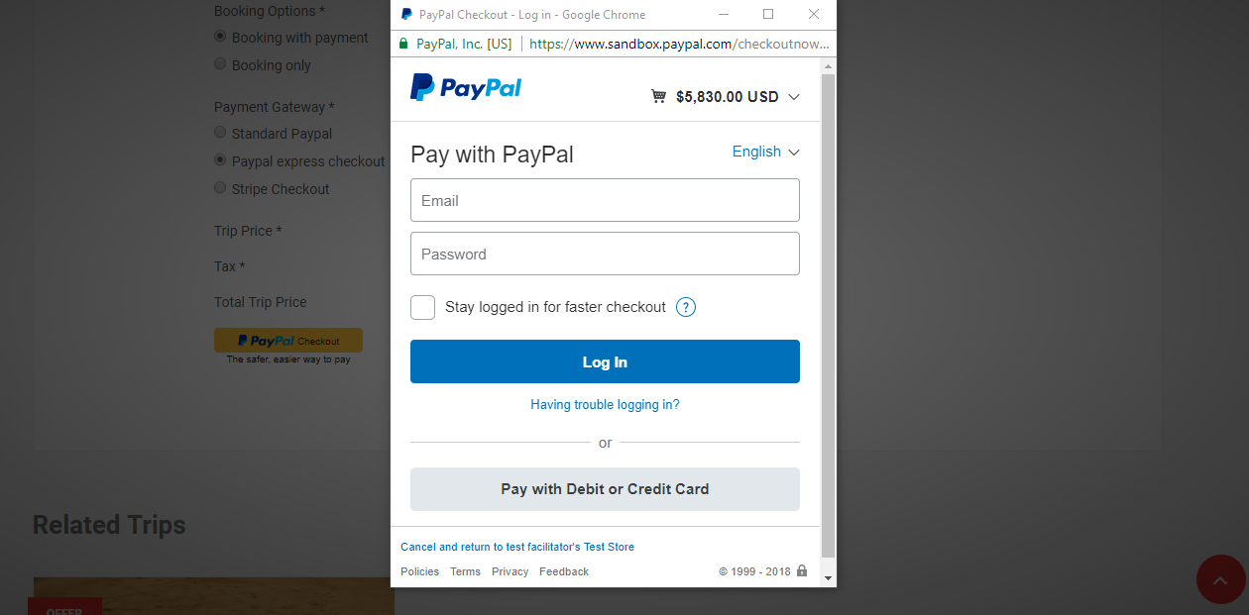This screenshot has width=1249, height=615.
Task: Open the Policies footer link
Action: 419,571
